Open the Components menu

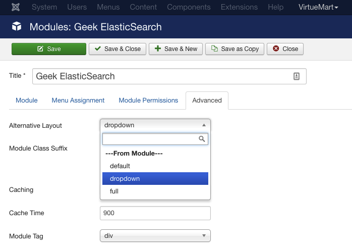pos(189,7)
